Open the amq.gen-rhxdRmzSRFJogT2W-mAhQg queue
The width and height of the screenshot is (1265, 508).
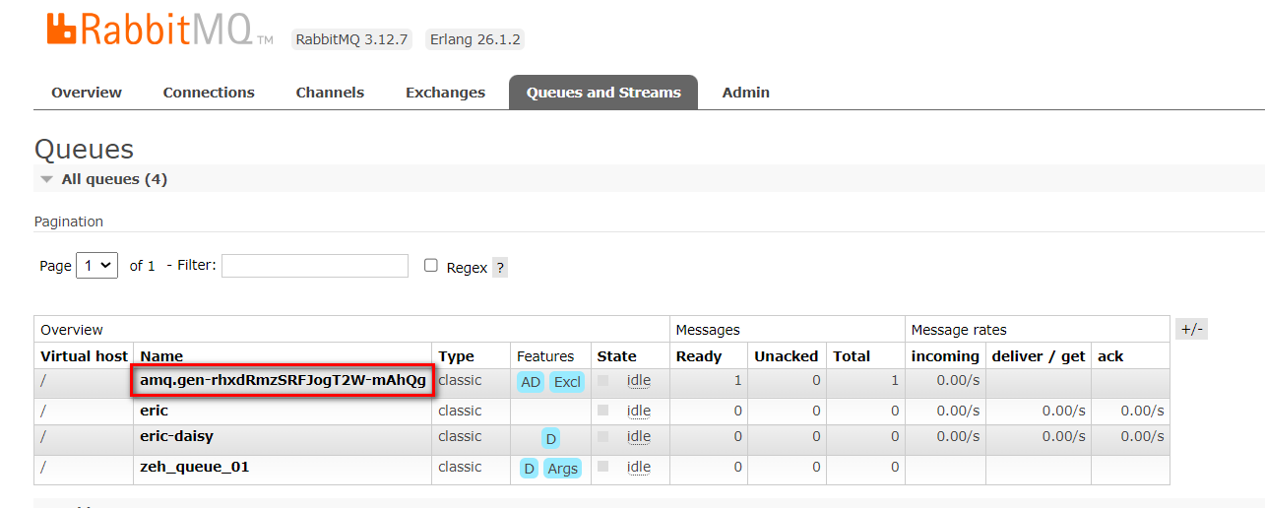coord(283,381)
